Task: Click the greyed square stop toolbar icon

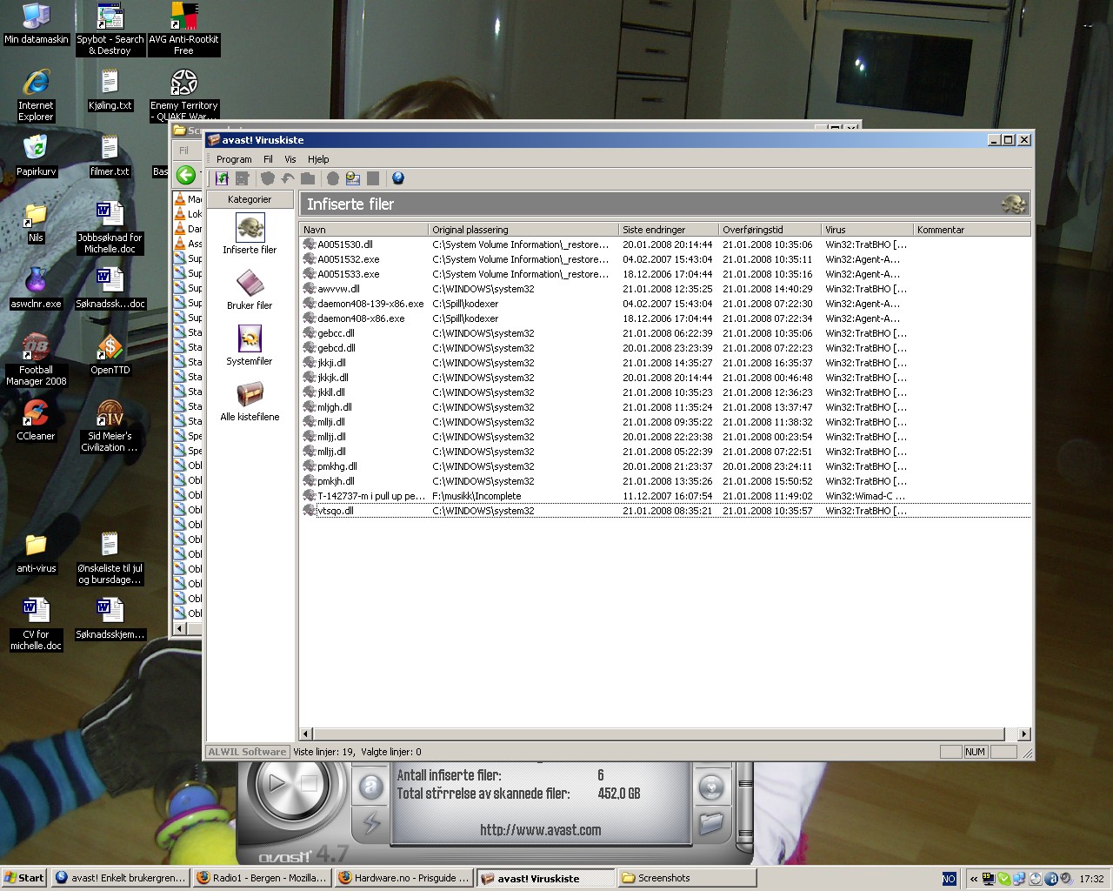Action: tap(373, 178)
